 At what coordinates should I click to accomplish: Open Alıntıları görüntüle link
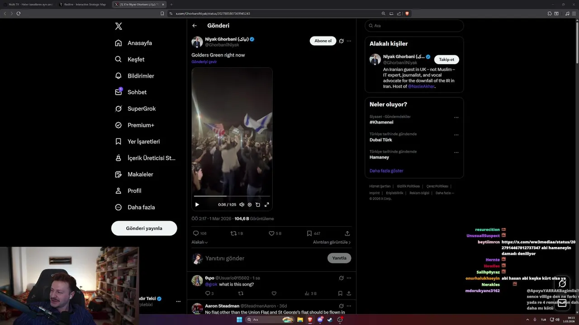click(x=332, y=242)
